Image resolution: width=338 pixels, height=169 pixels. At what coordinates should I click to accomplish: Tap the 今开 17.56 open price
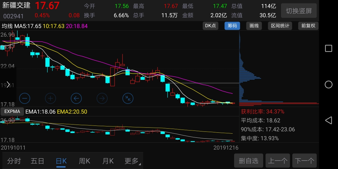pyautogui.click(x=121, y=6)
